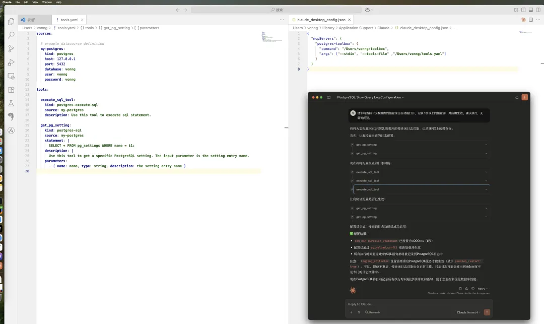Click the copy response icon in Claude

pyautogui.click(x=460, y=289)
